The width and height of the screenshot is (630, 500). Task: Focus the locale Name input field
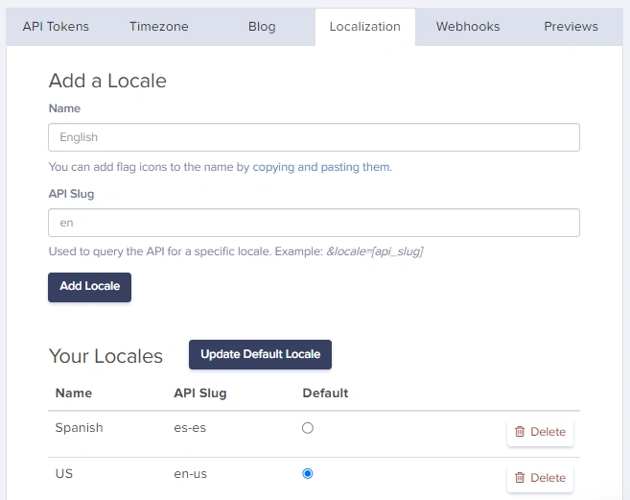(x=314, y=137)
